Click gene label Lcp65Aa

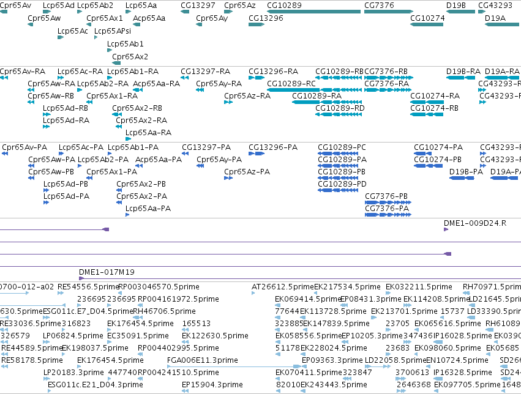[141, 6]
